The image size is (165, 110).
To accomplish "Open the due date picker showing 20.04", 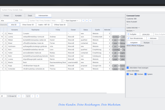I will [x=147, y=34].
